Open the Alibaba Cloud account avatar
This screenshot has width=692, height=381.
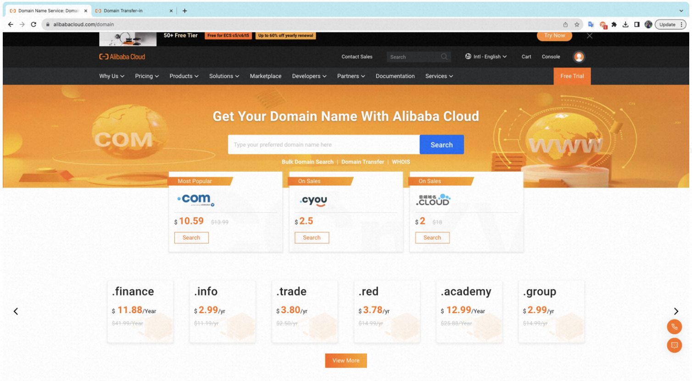(x=579, y=56)
